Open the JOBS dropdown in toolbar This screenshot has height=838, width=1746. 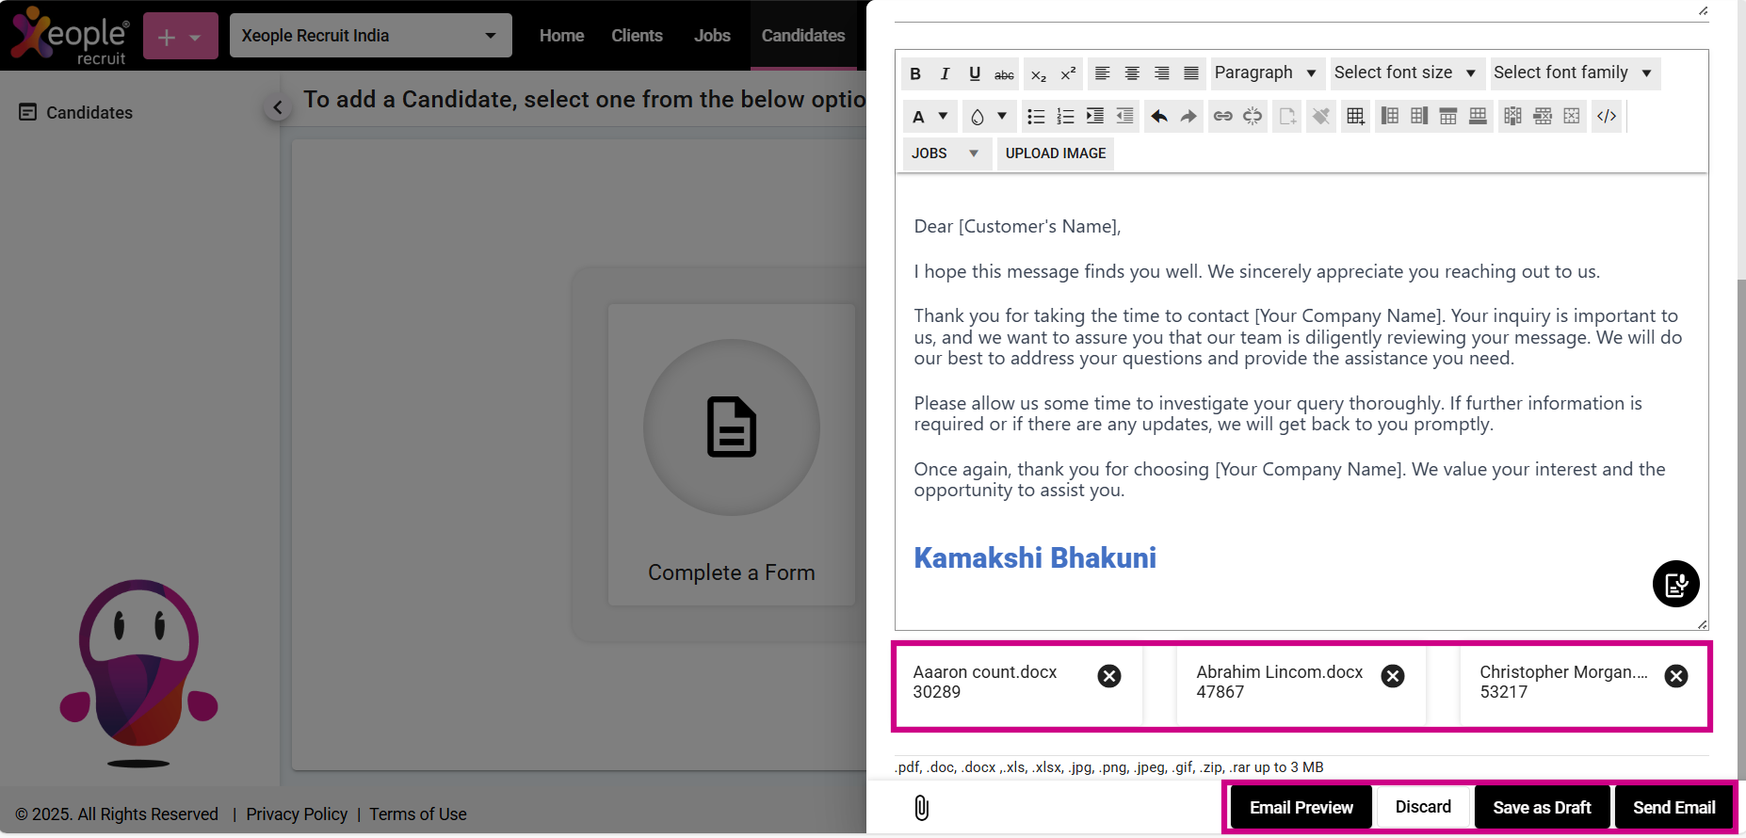pos(946,153)
